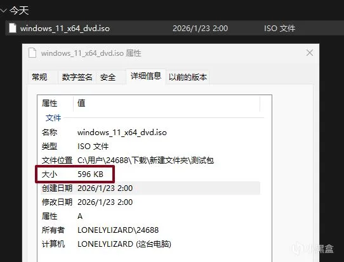
Task: Click the document icon in the properties title bar
Action: tap(32, 53)
